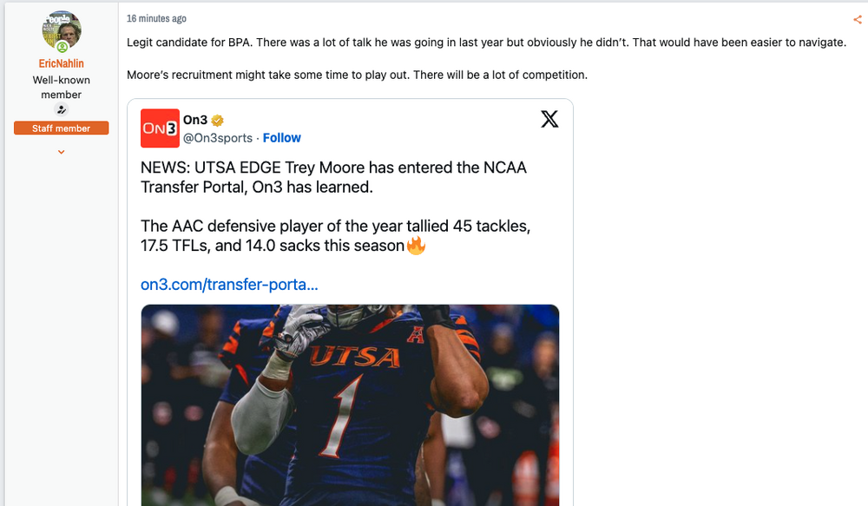
Task: Click the tweet's NEWS headline text
Action: click(333, 176)
